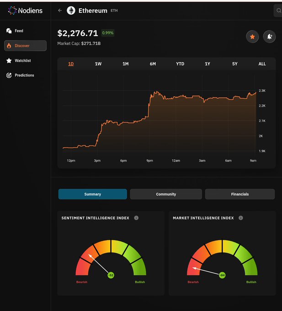
Task: Click the 2.3K price axis label
Action: point(262,91)
